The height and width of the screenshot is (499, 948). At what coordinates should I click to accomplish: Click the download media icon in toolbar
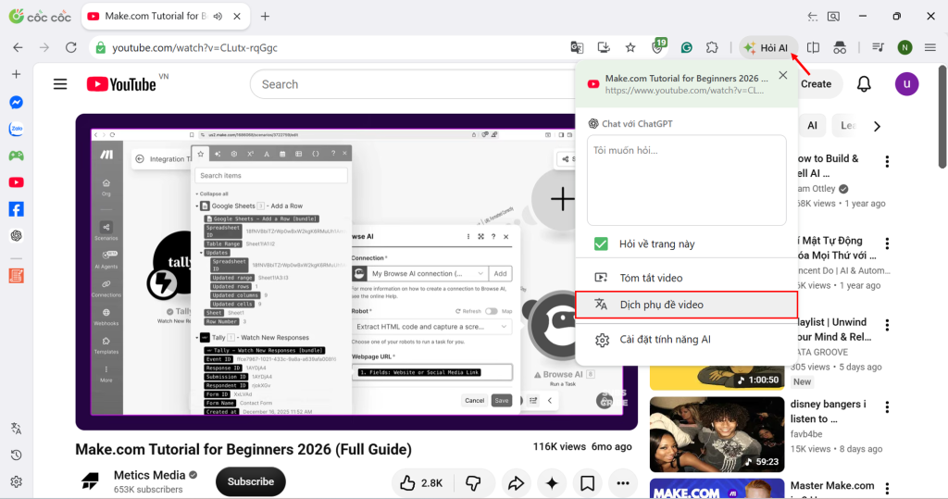pos(604,47)
